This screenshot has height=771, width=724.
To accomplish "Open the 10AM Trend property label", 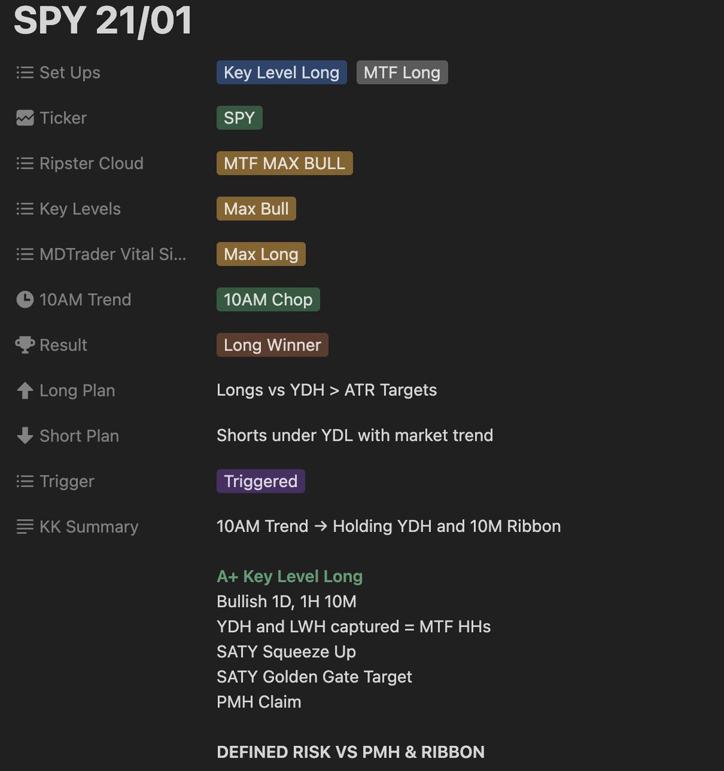I will pyautogui.click(x=85, y=299).
